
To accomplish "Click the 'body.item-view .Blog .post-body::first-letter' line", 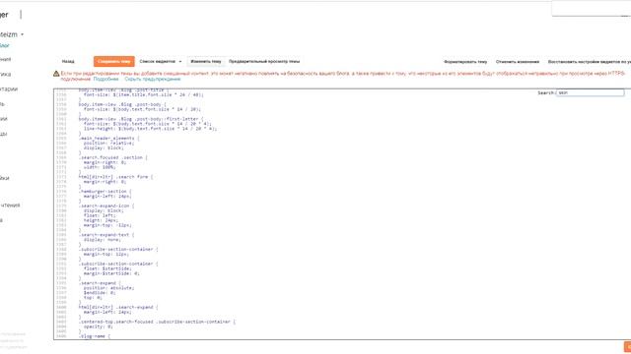I will pos(141,119).
